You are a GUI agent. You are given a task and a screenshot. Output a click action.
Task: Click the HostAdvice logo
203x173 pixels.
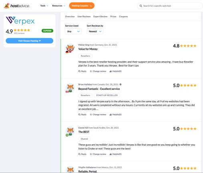point(17,6)
